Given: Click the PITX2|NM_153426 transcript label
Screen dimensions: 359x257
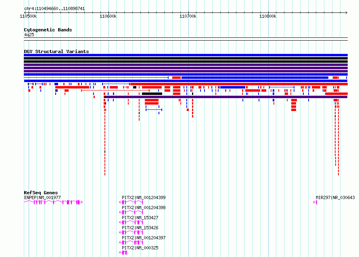Looking at the screenshot, I should tap(140, 228).
